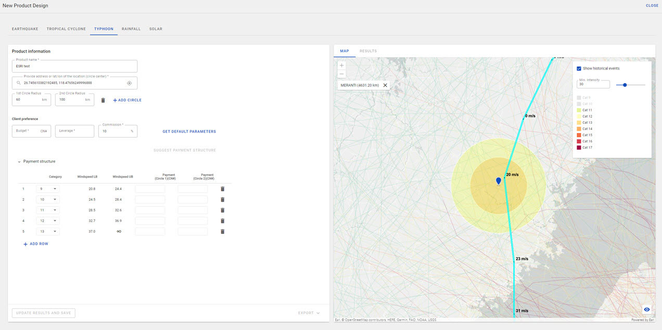Uncheck Show historical events checkbox

(579, 69)
